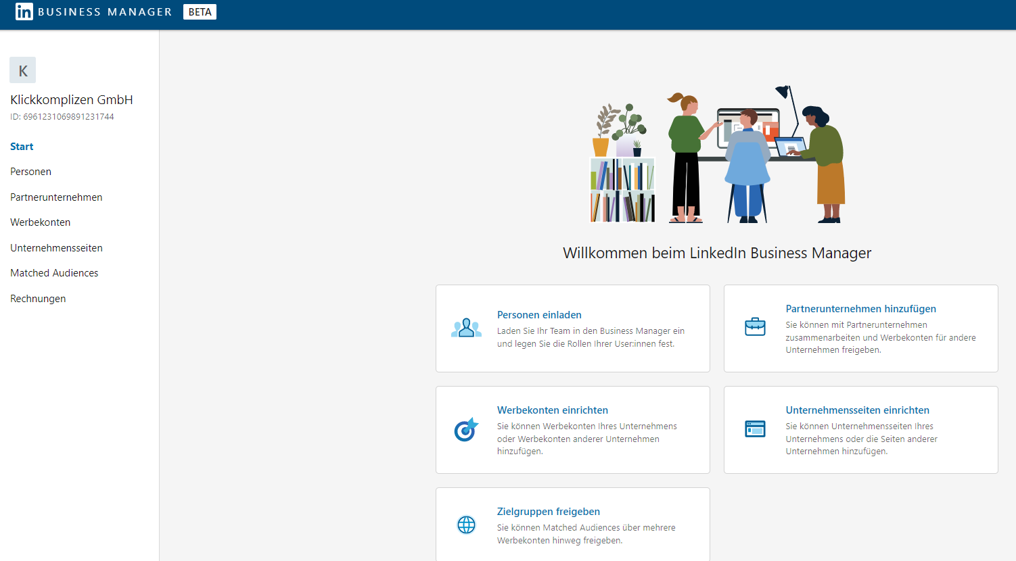
Task: Click the Personen einladen link
Action: pyautogui.click(x=539, y=315)
